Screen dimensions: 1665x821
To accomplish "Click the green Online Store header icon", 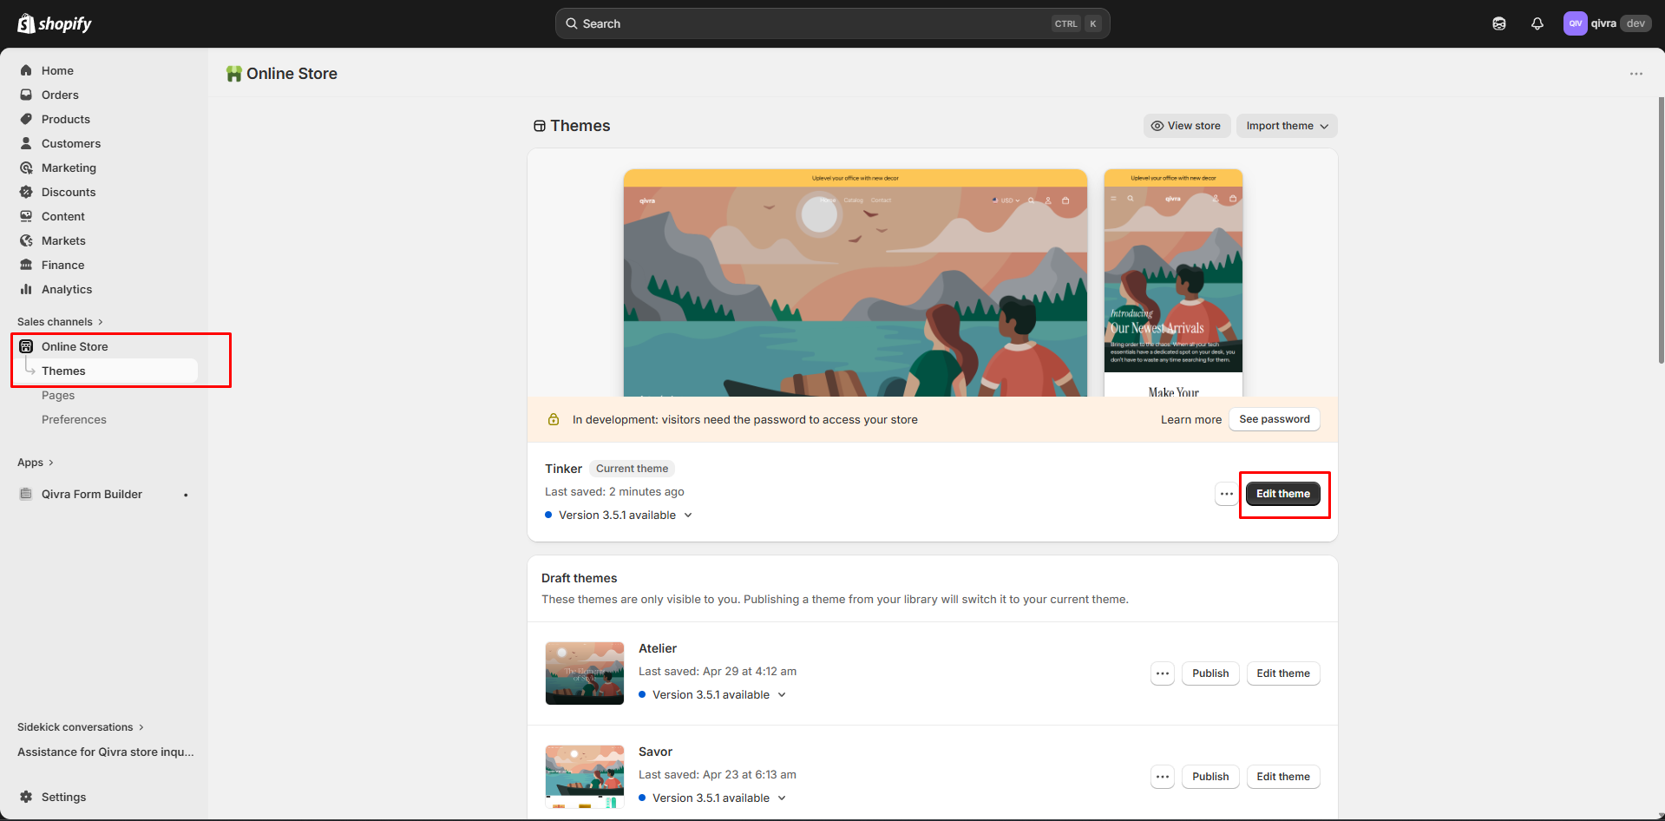I will 234,74.
